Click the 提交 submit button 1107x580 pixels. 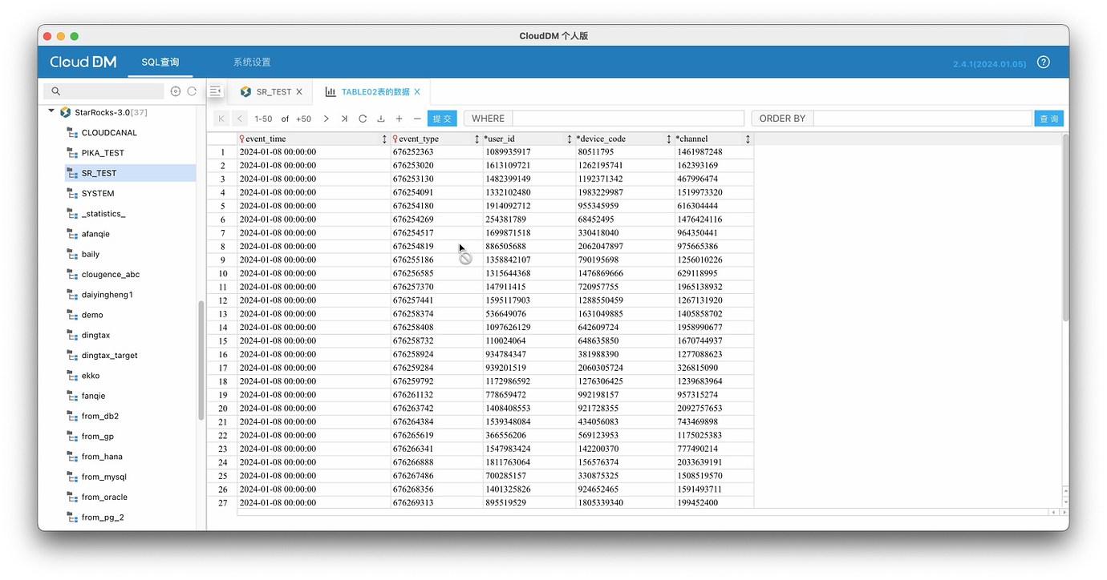442,119
